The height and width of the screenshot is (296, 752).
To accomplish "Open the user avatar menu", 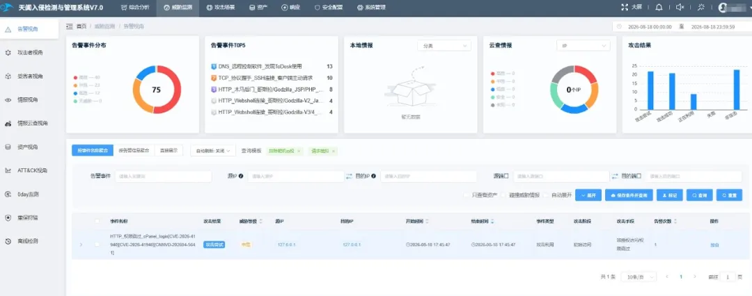I will (x=723, y=7).
